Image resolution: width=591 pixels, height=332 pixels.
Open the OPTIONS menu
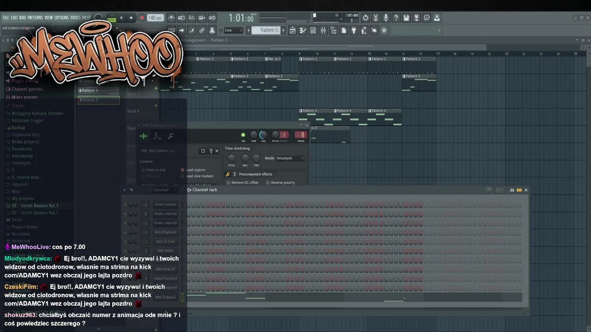coord(61,18)
